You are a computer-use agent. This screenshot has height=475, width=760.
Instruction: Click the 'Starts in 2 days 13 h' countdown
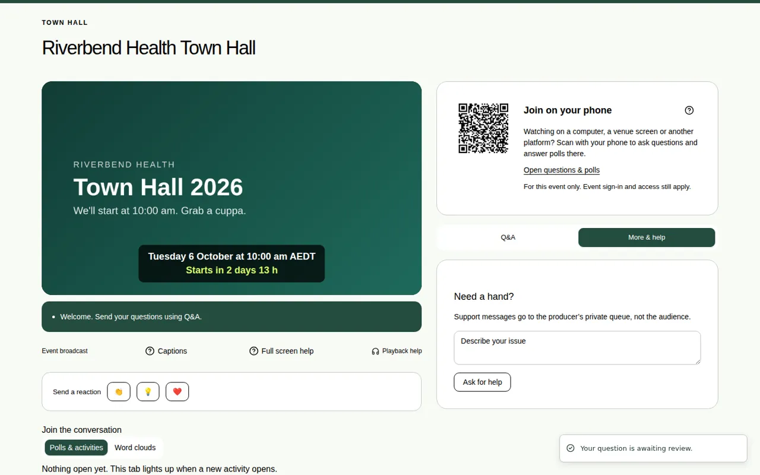pyautogui.click(x=232, y=270)
